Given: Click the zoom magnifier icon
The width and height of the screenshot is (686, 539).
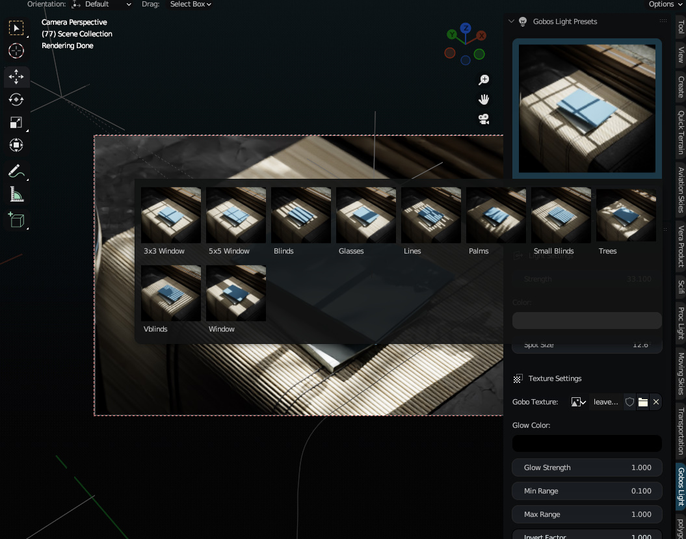Looking at the screenshot, I should click(484, 79).
